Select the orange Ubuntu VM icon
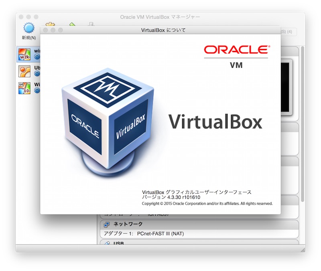This screenshot has width=321, height=271. tap(24, 71)
